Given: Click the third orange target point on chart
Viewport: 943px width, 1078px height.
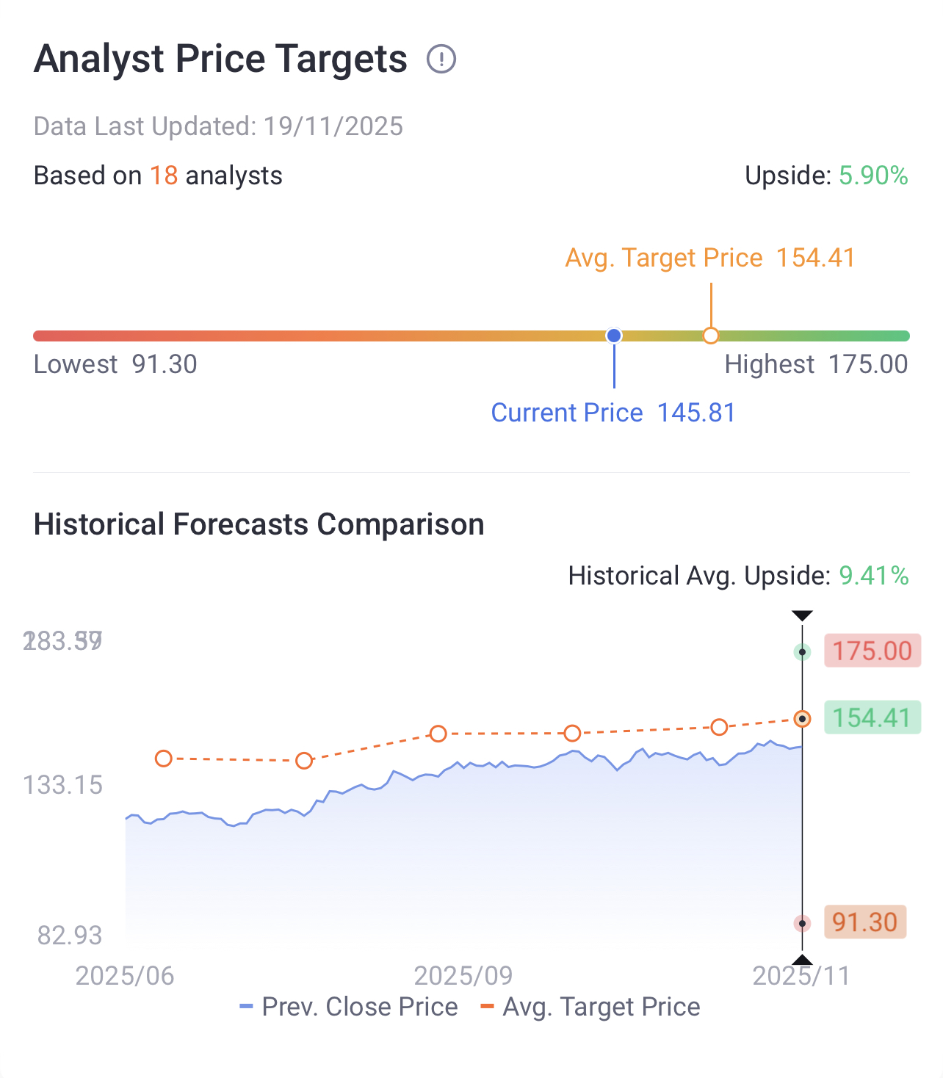Looking at the screenshot, I should [x=438, y=734].
